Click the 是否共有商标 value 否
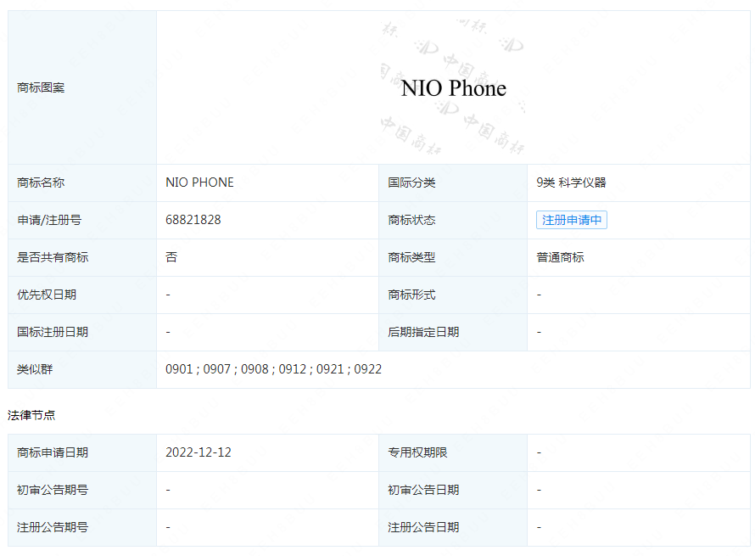This screenshot has height=556, width=755. click(171, 257)
